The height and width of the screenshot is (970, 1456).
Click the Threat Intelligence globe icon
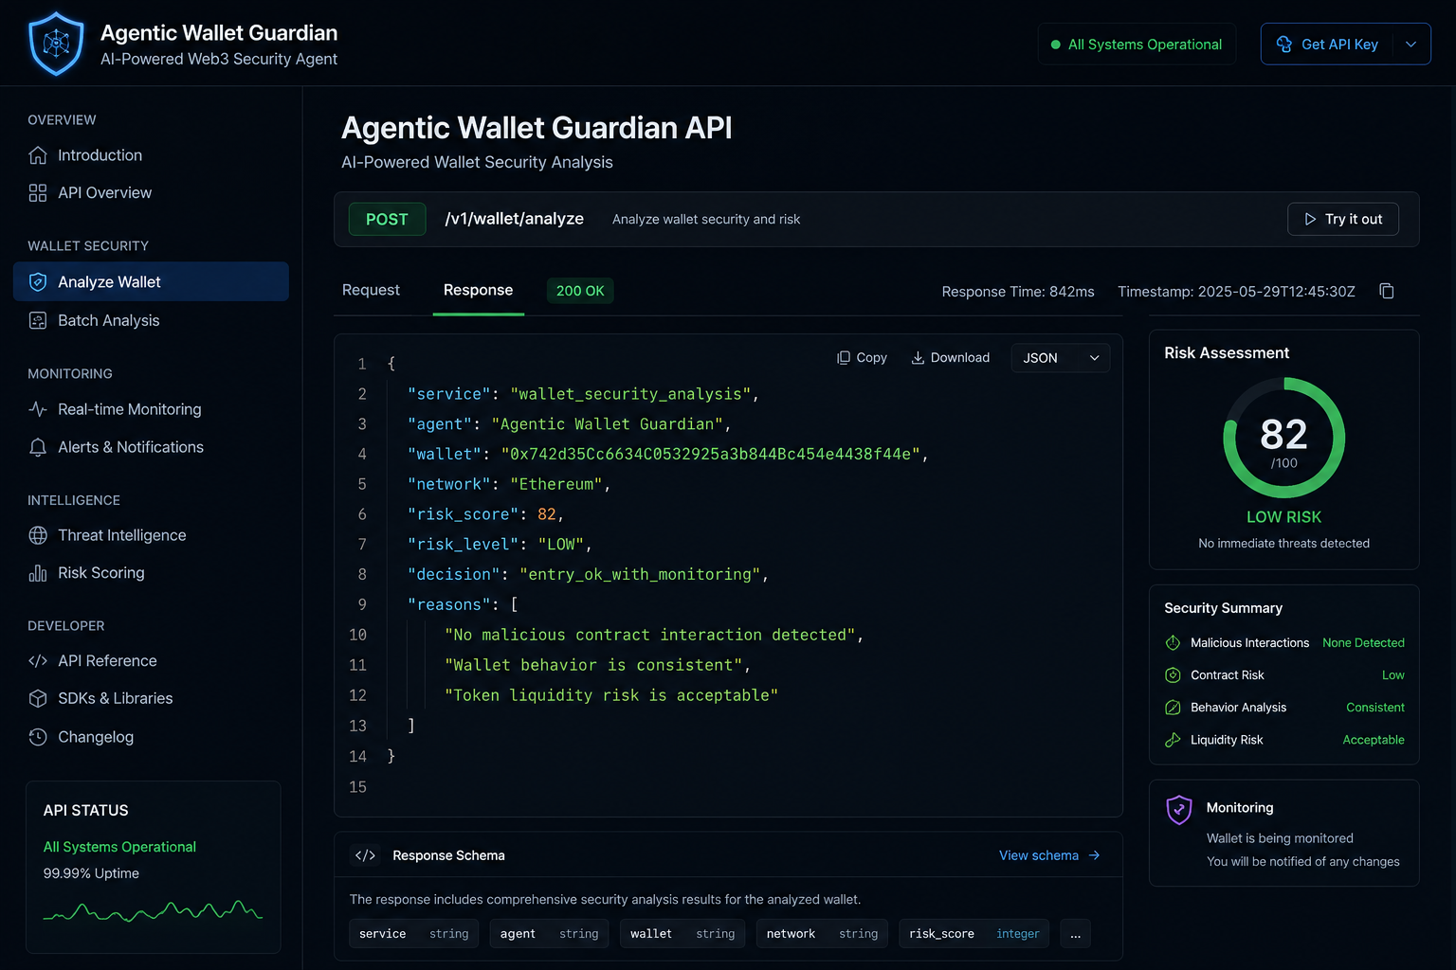coord(38,535)
